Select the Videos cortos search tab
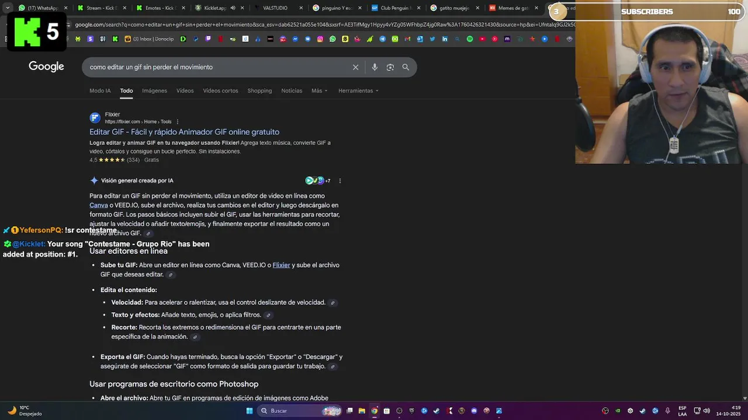 coord(220,90)
